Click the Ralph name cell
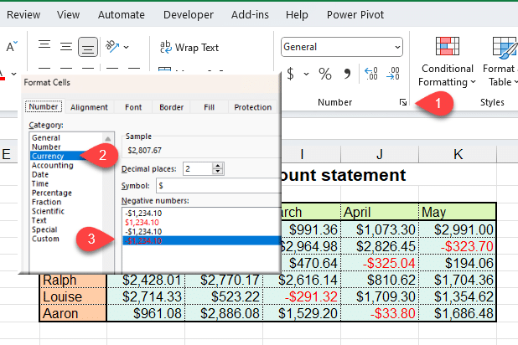The image size is (518, 345). pos(73,280)
